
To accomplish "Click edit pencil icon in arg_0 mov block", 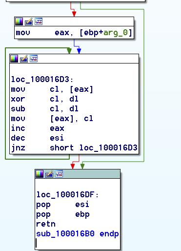I will tap(29, 21).
